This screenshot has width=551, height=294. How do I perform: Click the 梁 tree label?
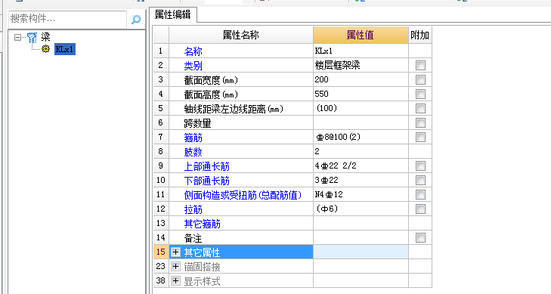tap(45, 37)
